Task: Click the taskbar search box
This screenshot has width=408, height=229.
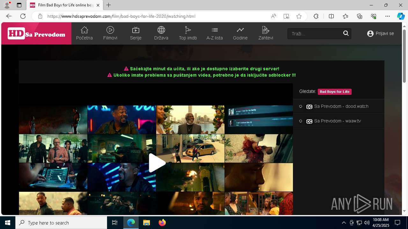Action: pyautogui.click(x=61, y=223)
